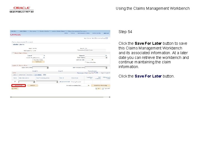200x150 pixels.
Task: Open the Favorites menu in breadcrumb
Action: 14,31
